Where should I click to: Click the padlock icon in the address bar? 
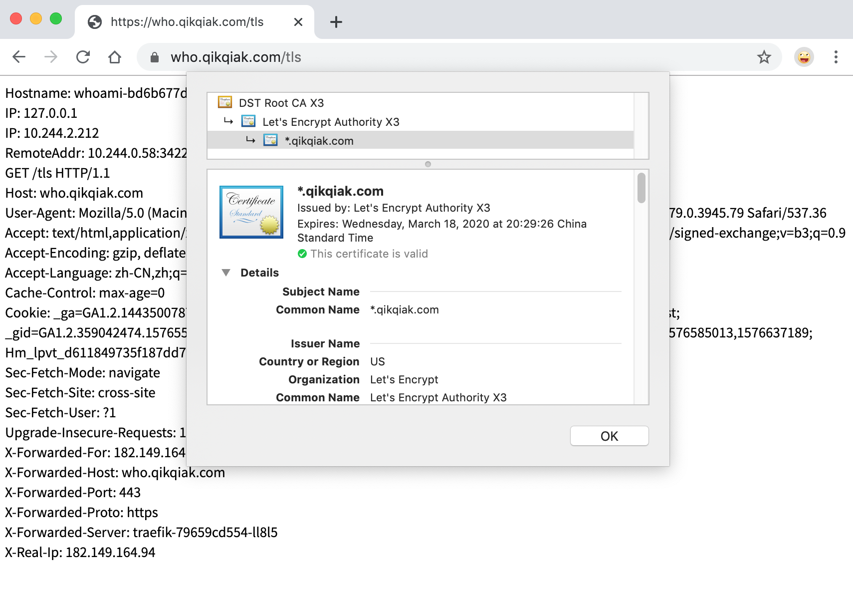pyautogui.click(x=155, y=57)
